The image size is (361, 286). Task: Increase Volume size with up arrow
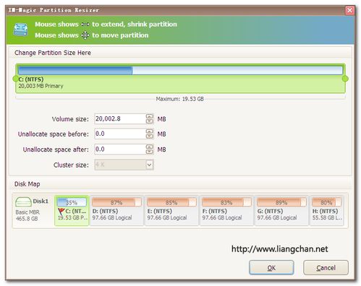(150, 116)
